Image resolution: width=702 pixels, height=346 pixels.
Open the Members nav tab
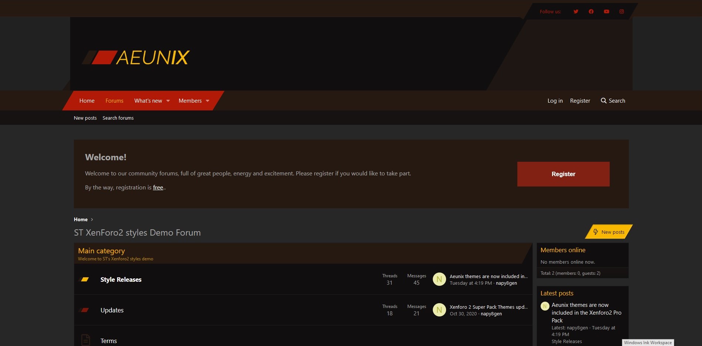point(190,101)
